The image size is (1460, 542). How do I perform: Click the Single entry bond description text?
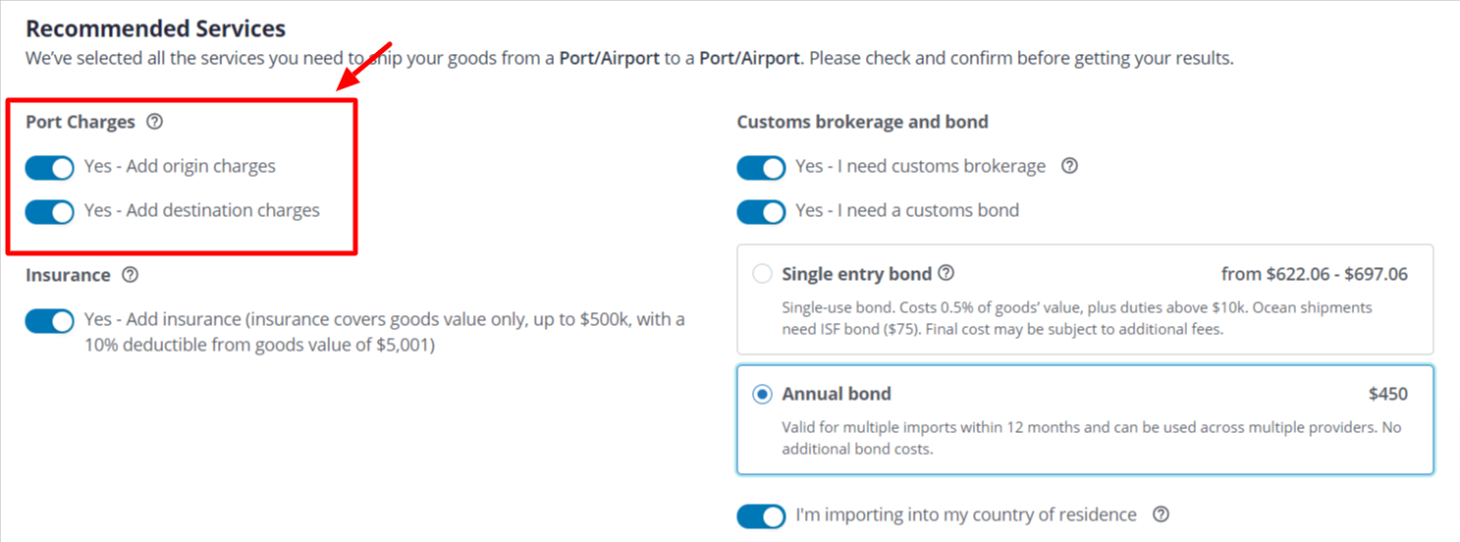click(1076, 318)
